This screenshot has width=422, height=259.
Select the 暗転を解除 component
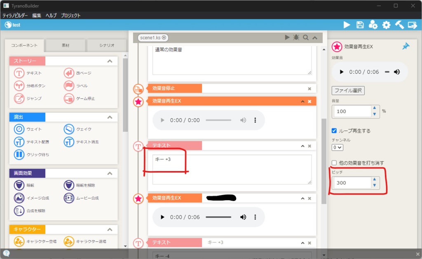click(x=80, y=185)
